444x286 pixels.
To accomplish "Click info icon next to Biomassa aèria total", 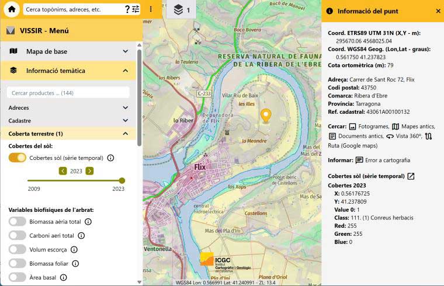I will click(x=88, y=222).
